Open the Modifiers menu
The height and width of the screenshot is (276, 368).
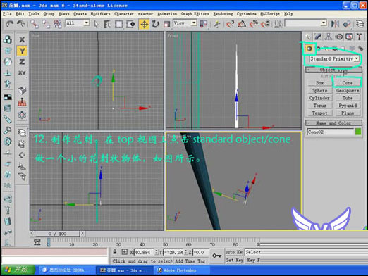click(x=101, y=14)
